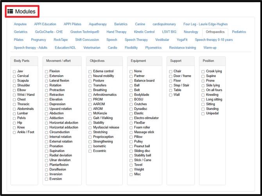Tick the Gait / Walking checkbox

[90, 118]
